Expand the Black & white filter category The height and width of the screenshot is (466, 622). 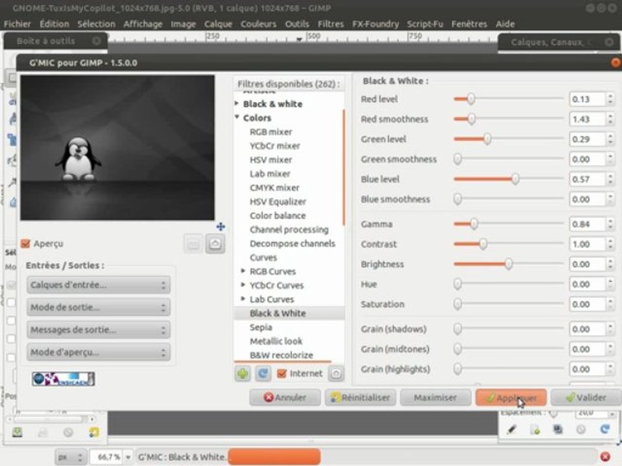point(237,104)
